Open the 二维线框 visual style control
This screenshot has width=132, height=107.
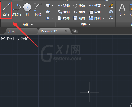pyautogui.click(x=21, y=39)
